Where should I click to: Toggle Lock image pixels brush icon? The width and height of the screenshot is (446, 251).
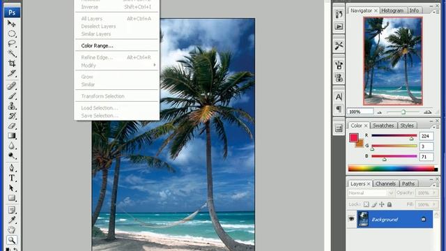pos(374,204)
